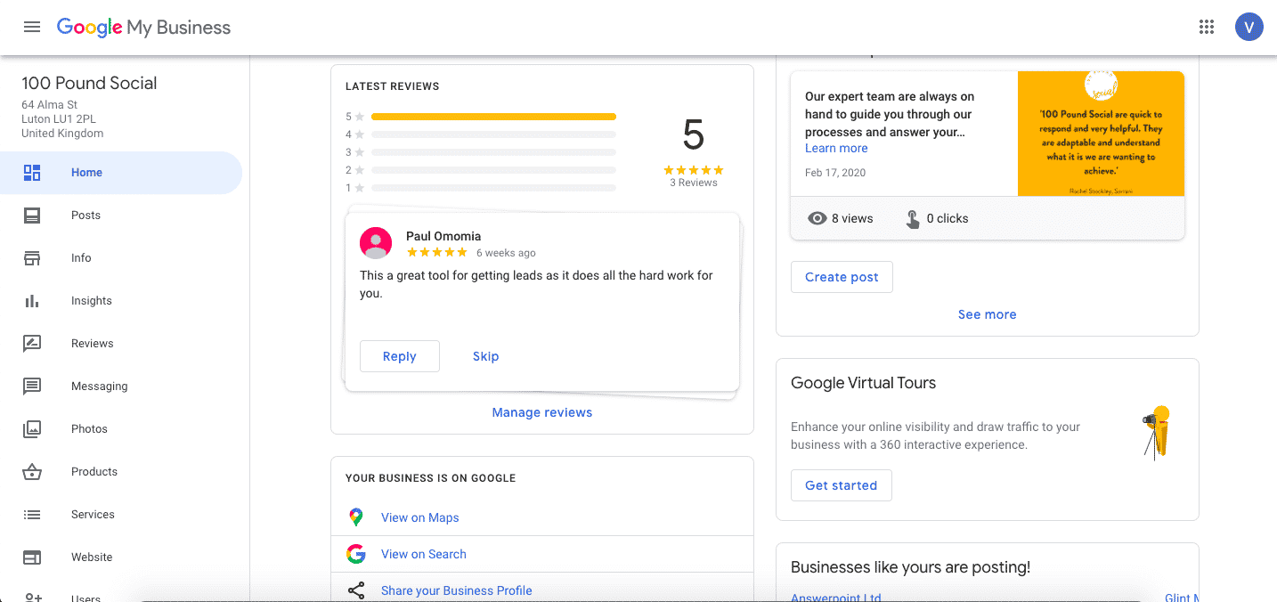
Task: Click the 64 Alma St address line
Action: coord(50,105)
